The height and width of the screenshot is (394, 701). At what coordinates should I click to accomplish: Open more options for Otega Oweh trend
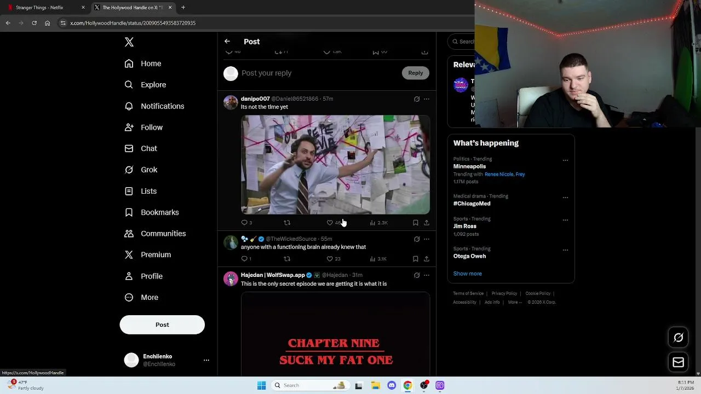pyautogui.click(x=565, y=251)
